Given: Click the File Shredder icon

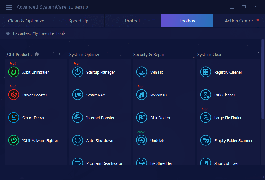Looking at the screenshot, I should [142, 162].
